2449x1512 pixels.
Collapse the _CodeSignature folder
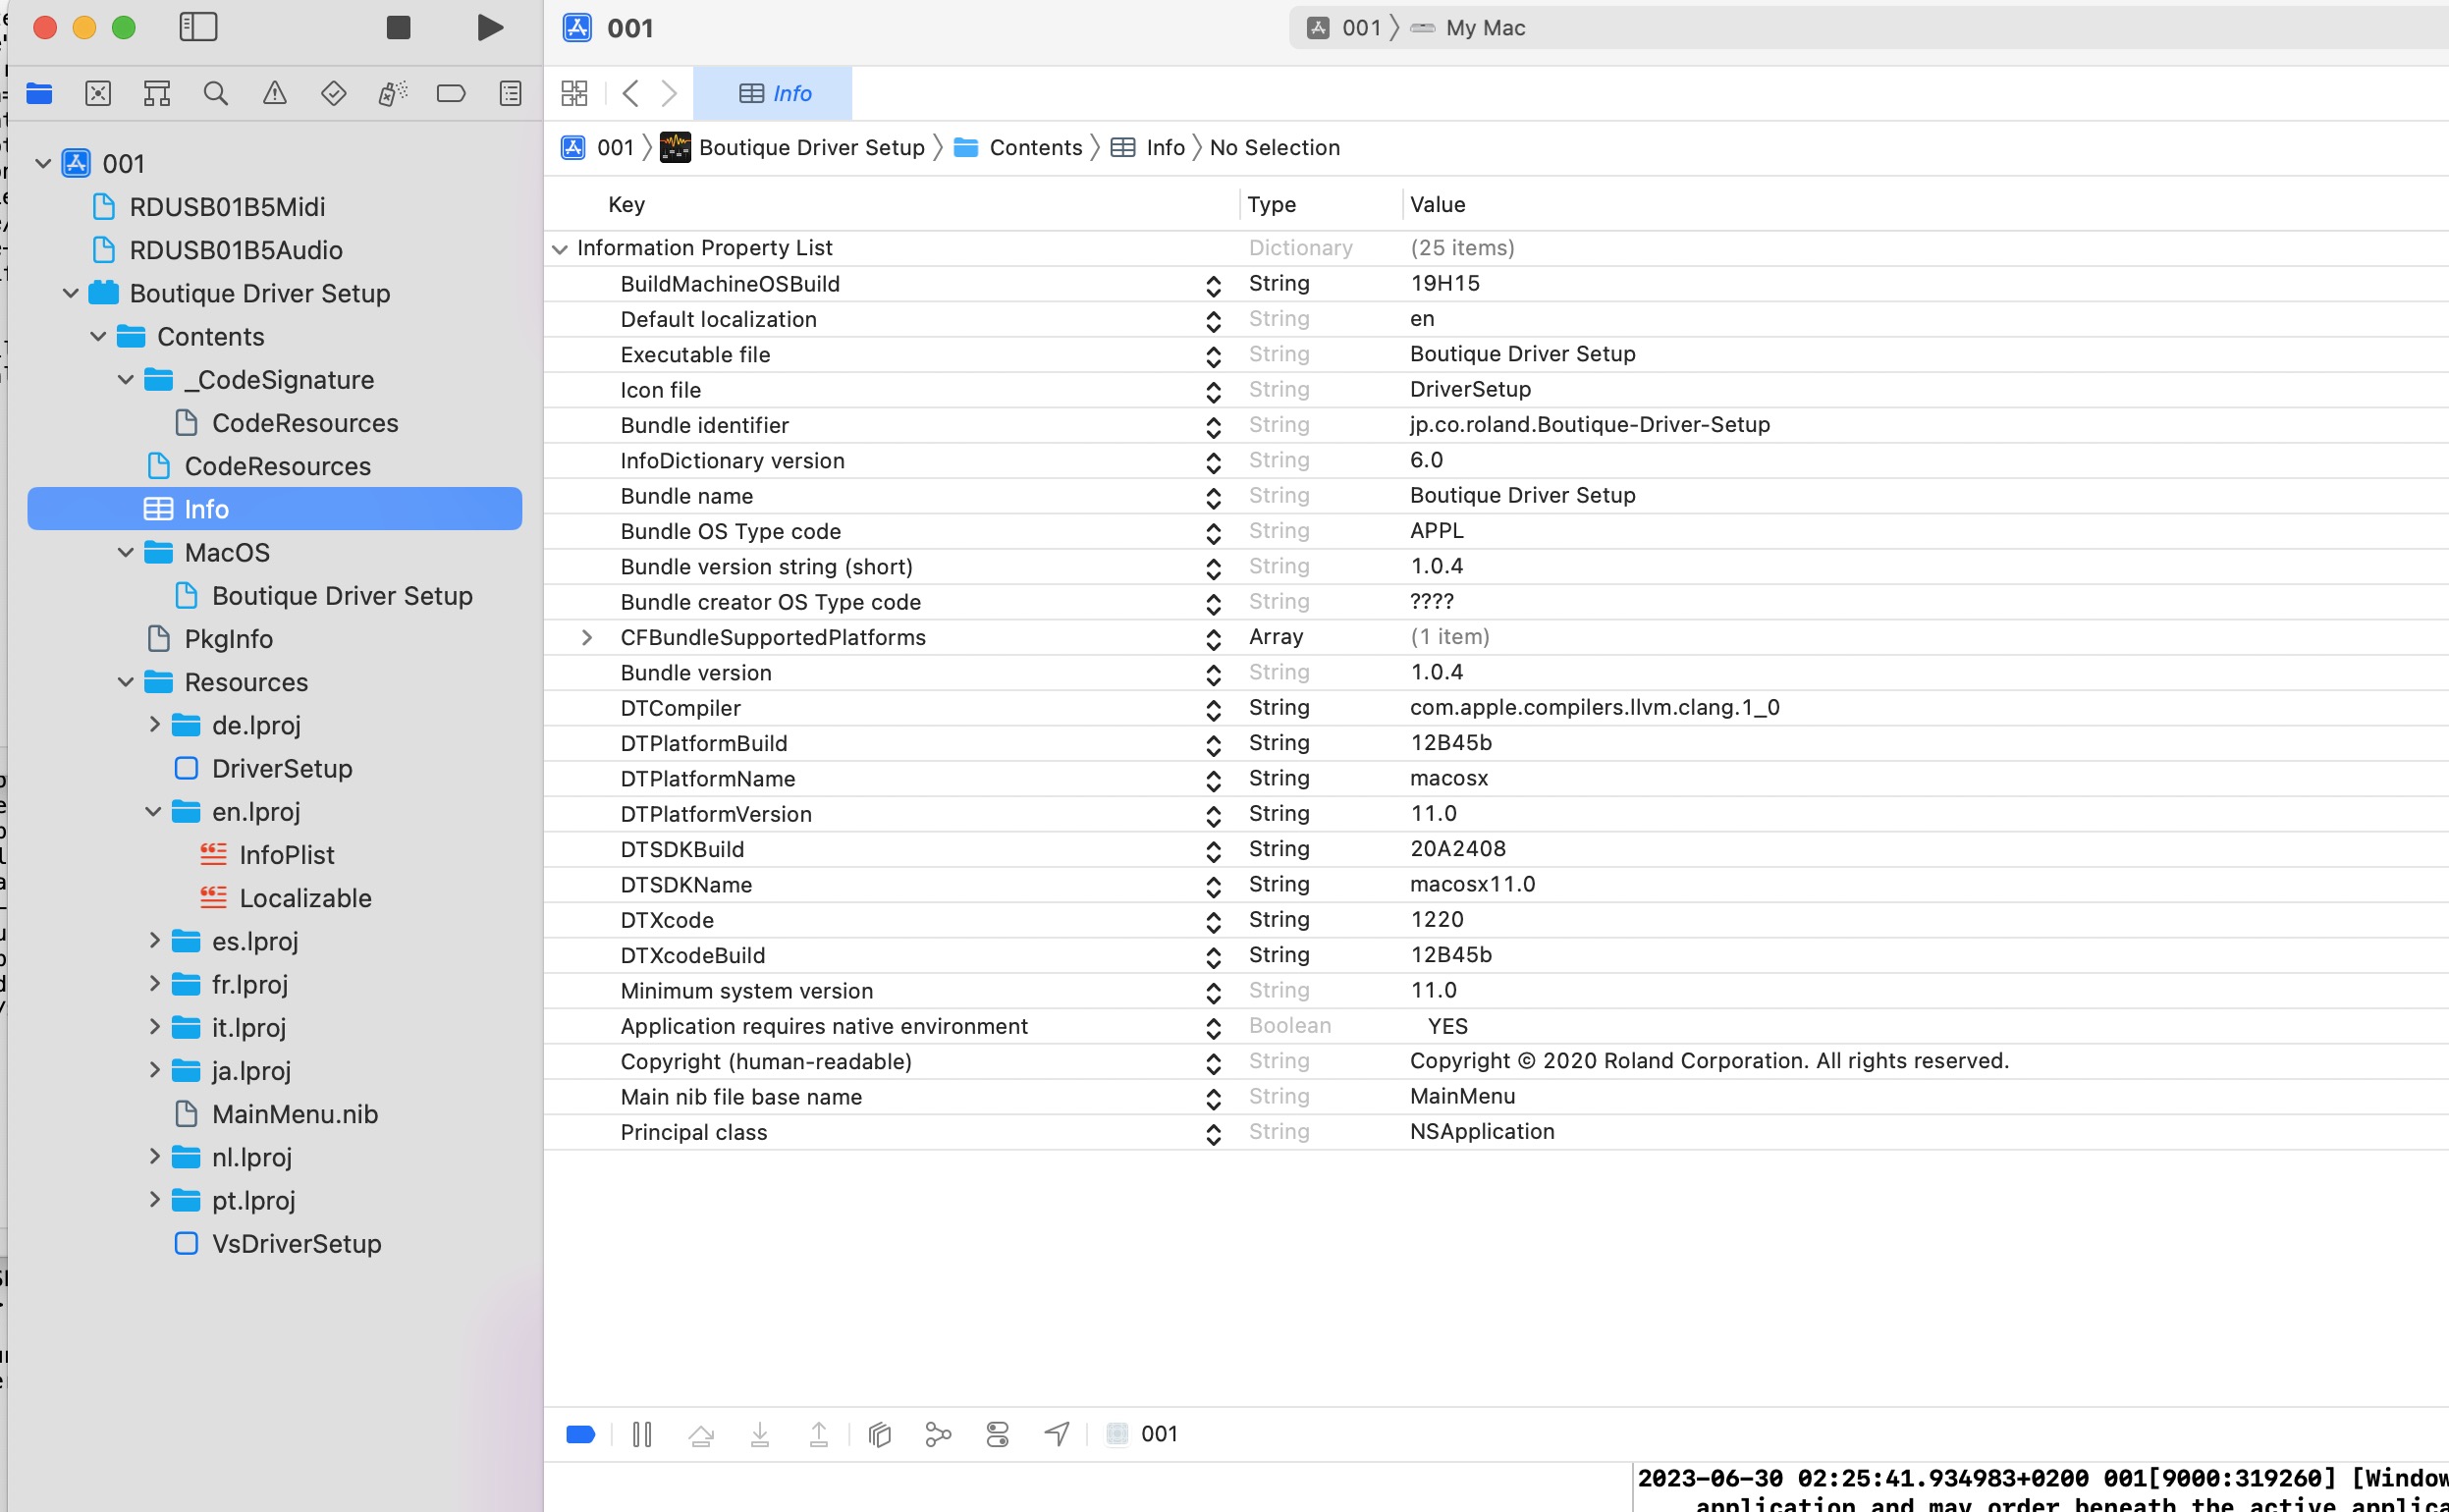pos(125,379)
